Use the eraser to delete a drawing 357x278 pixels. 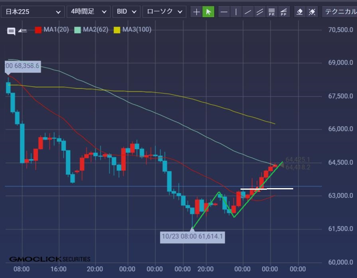(x=300, y=12)
